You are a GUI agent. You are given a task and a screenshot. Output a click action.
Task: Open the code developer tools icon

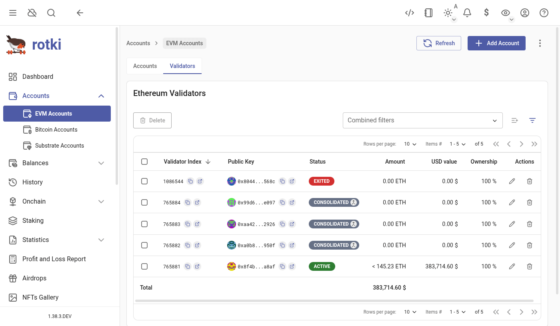(410, 13)
